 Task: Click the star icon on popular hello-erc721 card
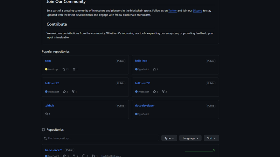[x=154, y=92]
